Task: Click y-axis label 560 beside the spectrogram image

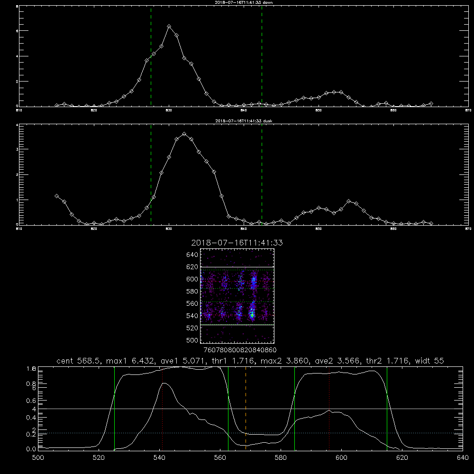Action: [192, 303]
